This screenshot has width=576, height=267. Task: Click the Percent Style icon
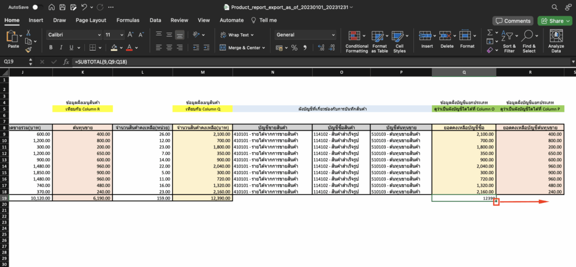(293, 48)
